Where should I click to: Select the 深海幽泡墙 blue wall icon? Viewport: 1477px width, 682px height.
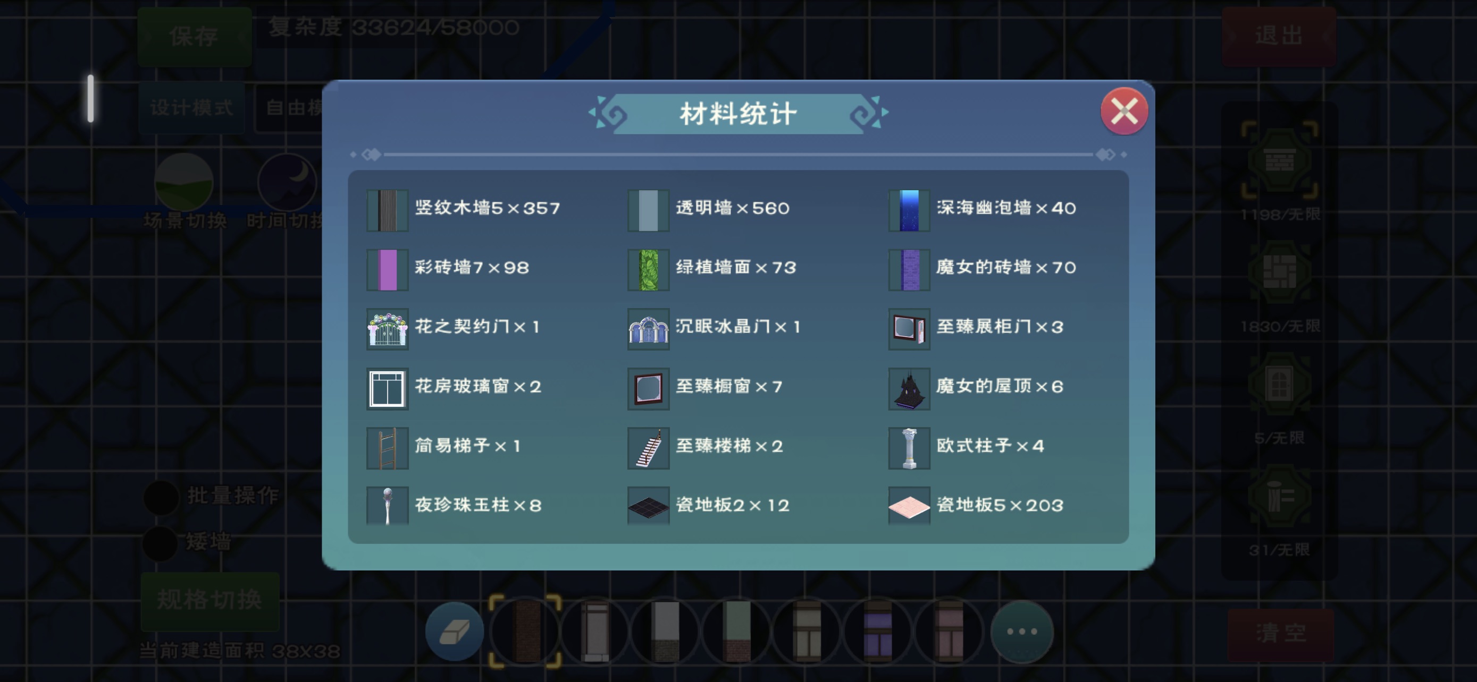tap(909, 210)
